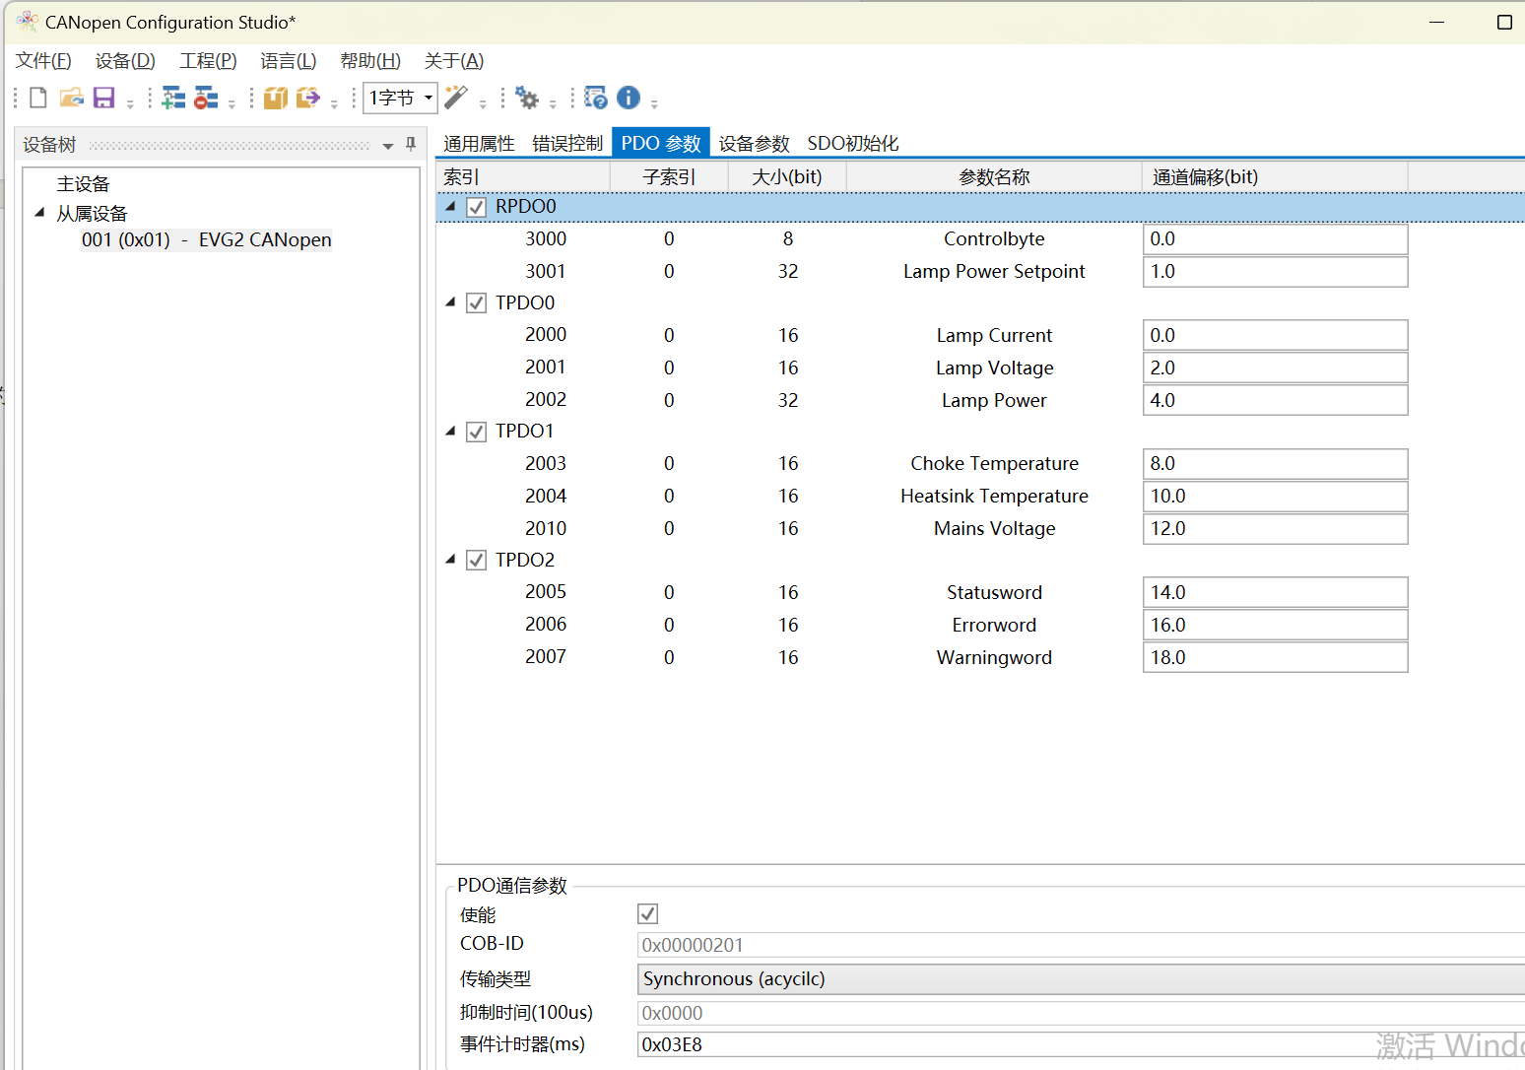Switch to the 错误控制 tab
1525x1070 pixels.
pos(567,143)
